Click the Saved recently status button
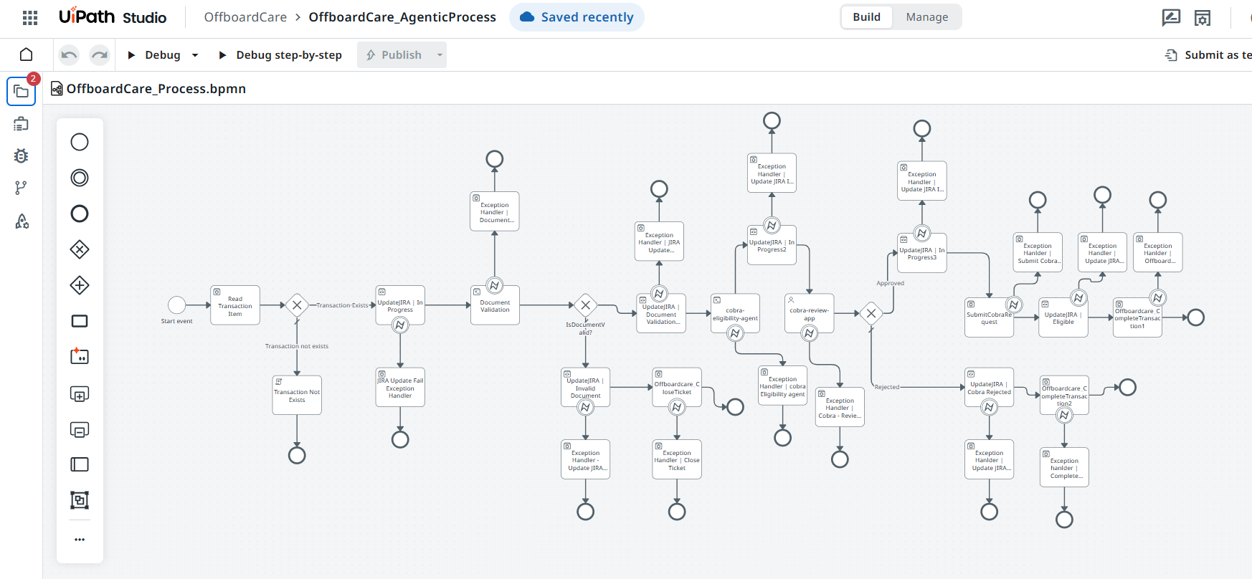The image size is (1252, 579). point(577,16)
